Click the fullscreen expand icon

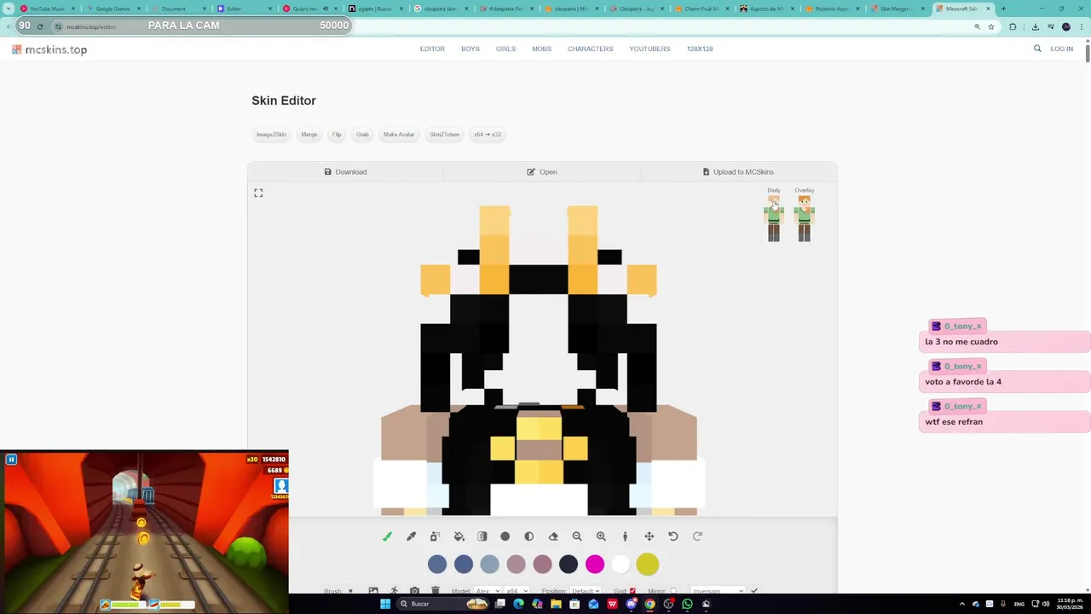258,194
